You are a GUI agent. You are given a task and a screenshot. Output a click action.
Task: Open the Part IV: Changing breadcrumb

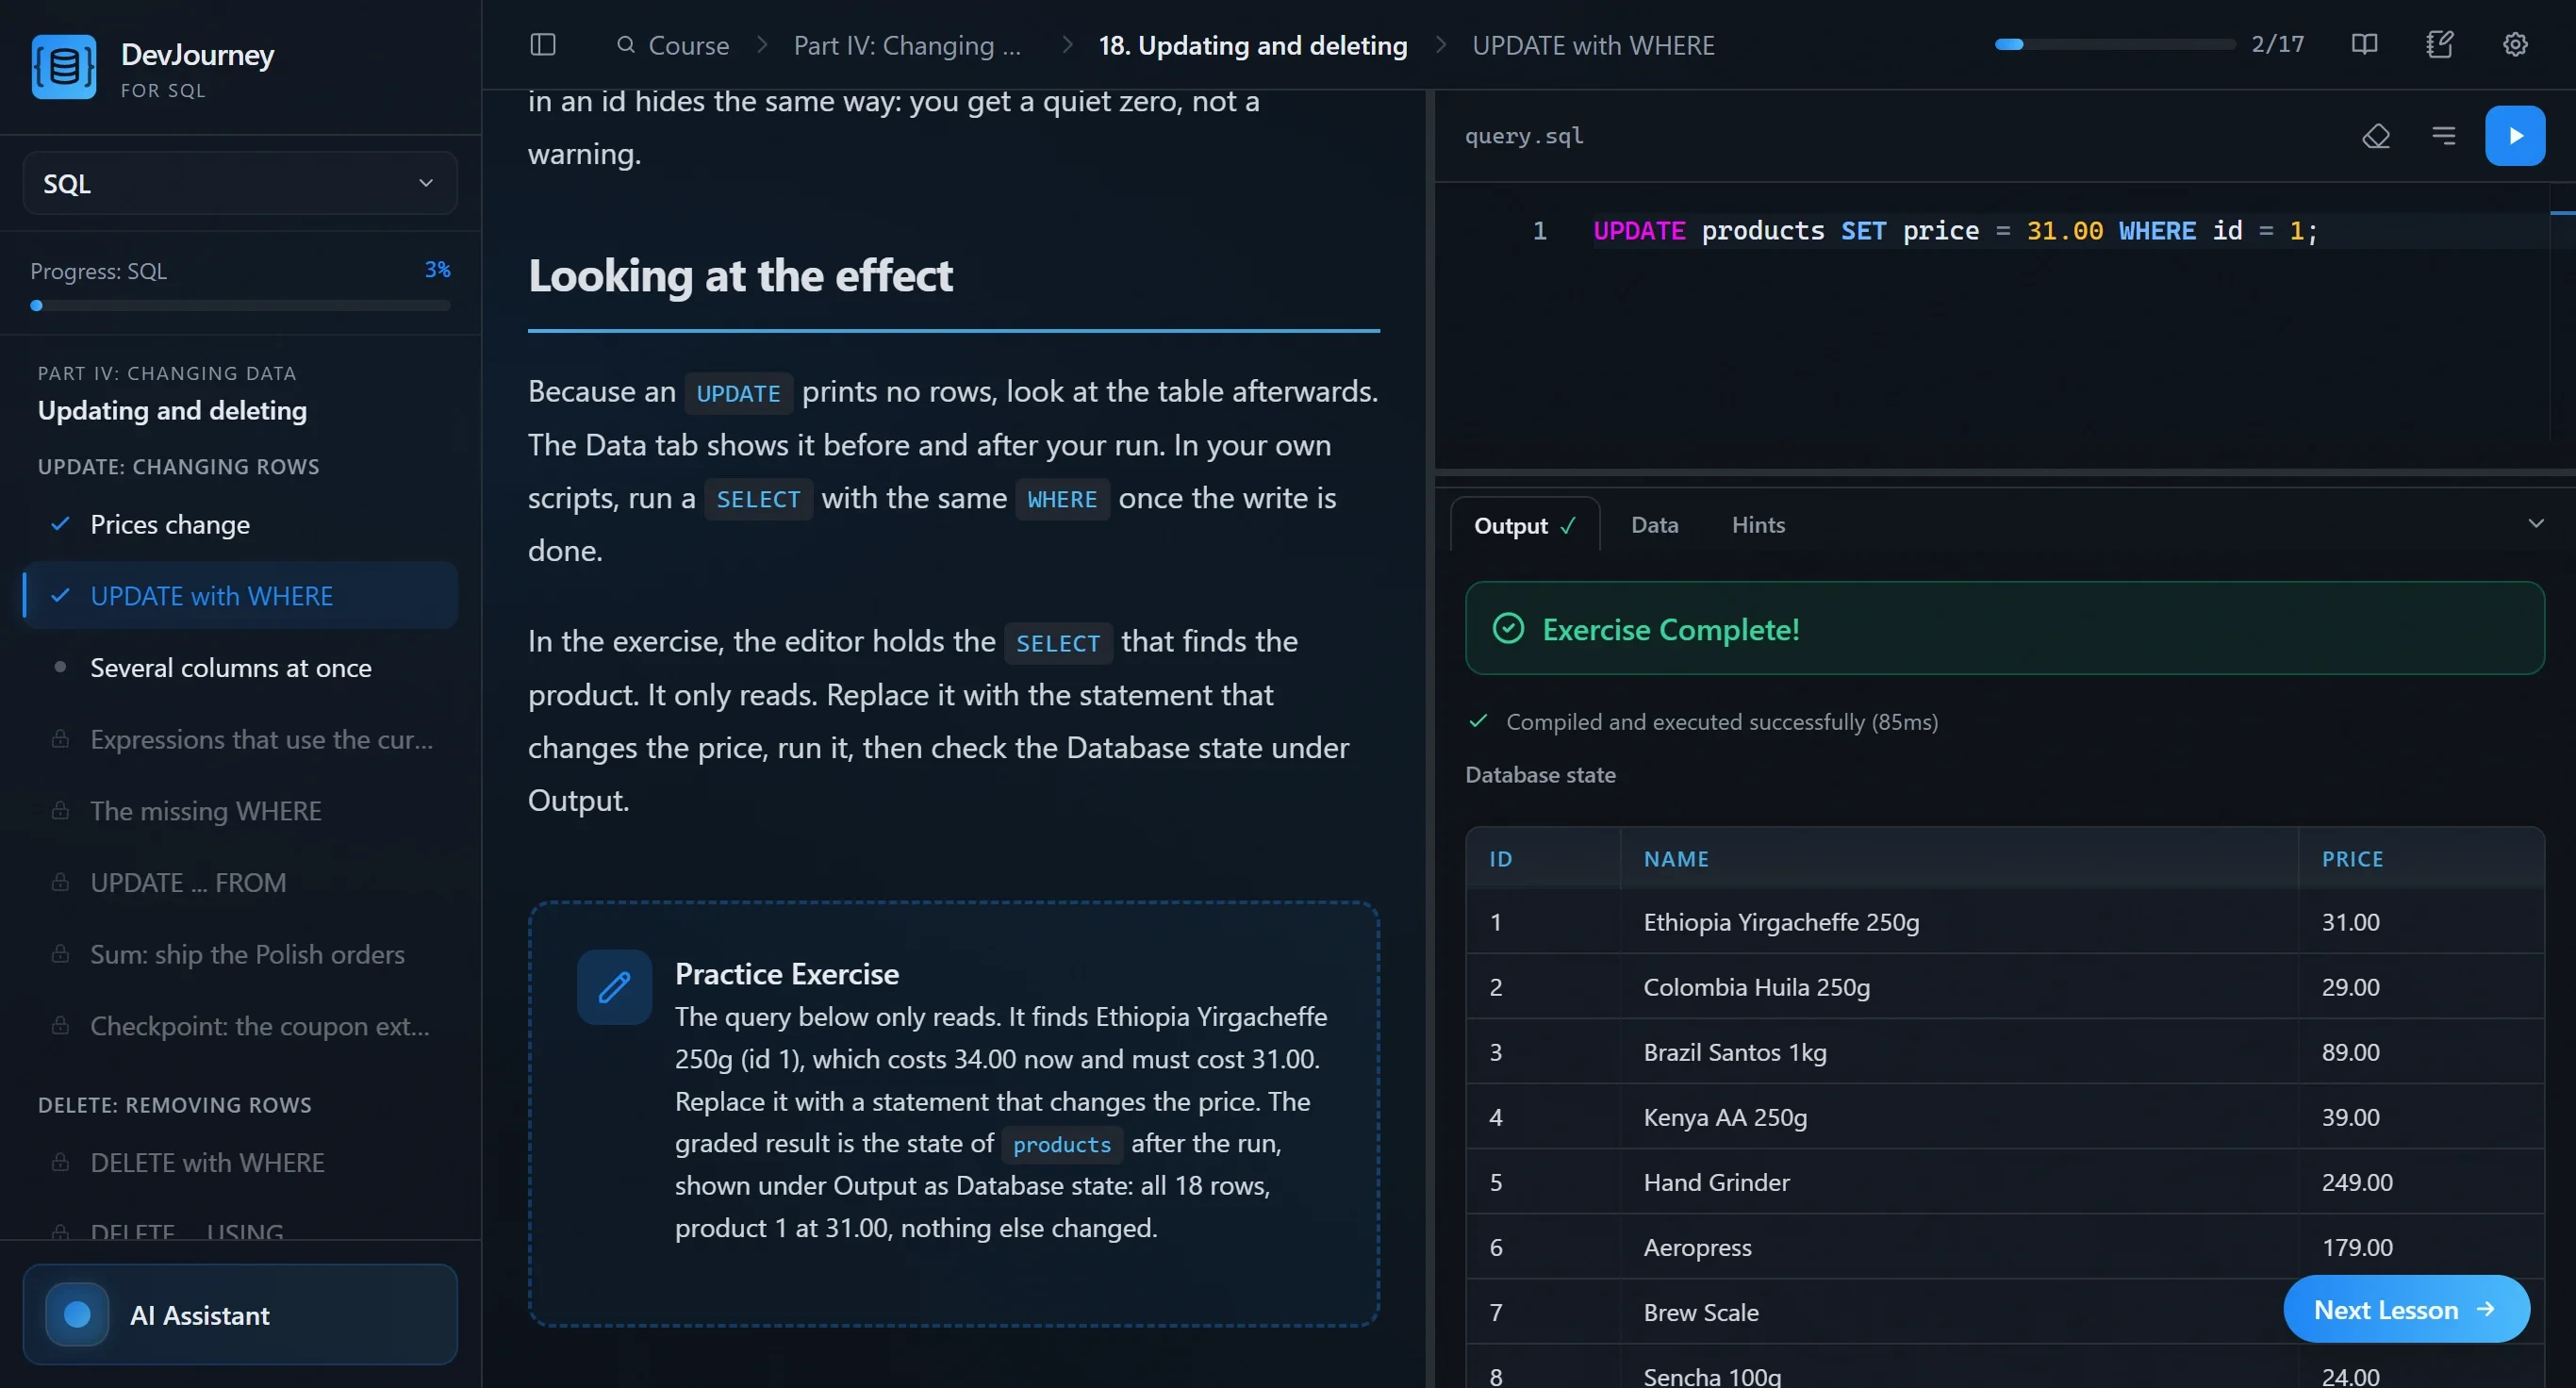[x=907, y=45]
